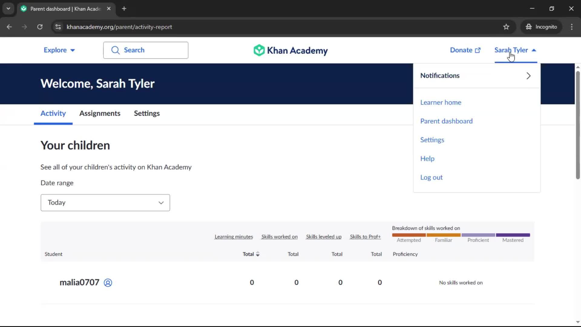The height and width of the screenshot is (327, 581).
Task: Click the Khan Academy leaf logo icon
Action: coord(259,50)
